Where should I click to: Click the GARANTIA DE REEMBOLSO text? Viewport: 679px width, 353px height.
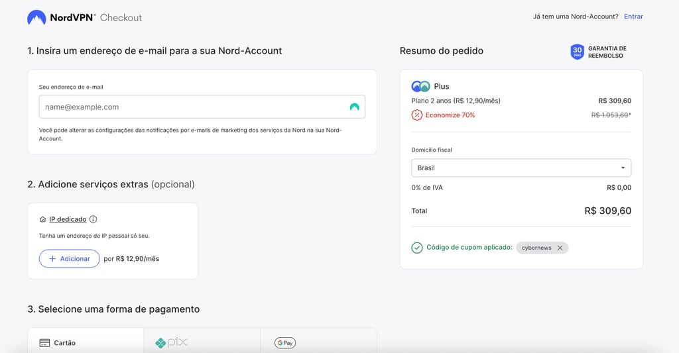coord(607,52)
